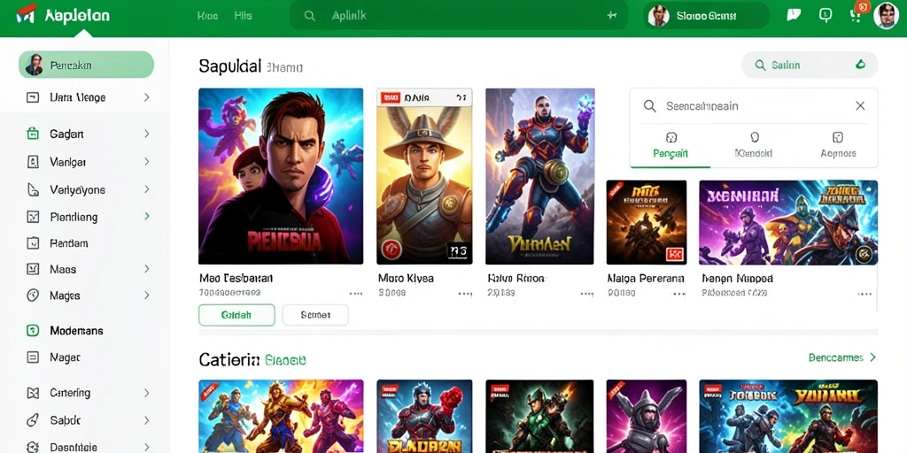Expand the Plendieng green chevron

147,216
